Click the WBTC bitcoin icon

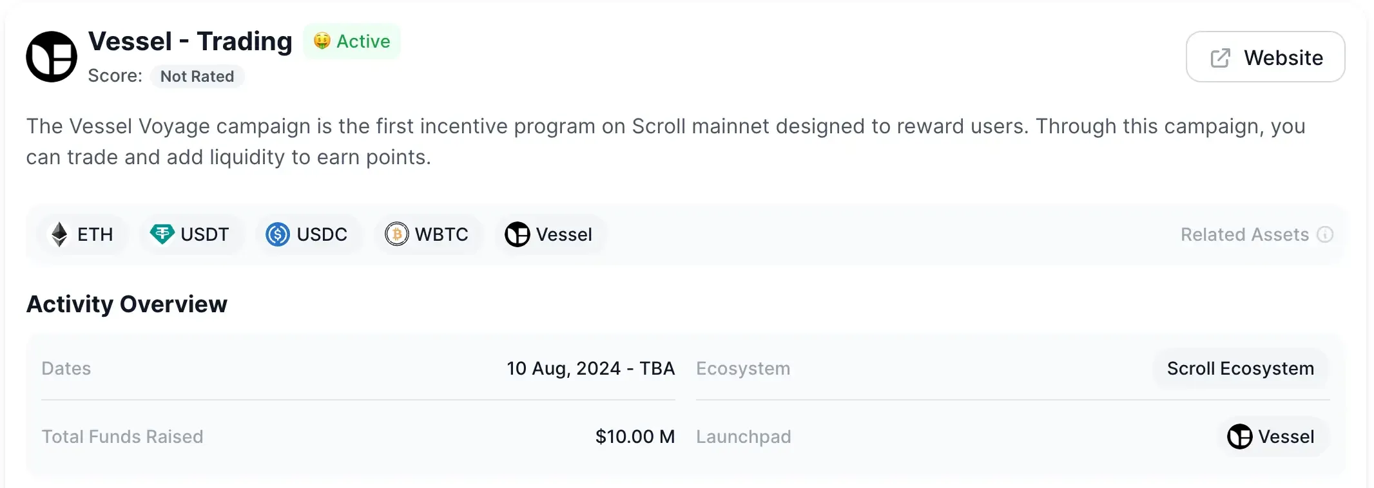(x=397, y=234)
